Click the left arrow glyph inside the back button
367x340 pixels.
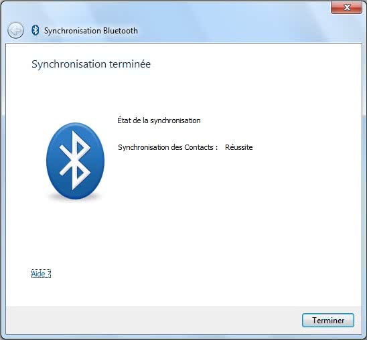pos(15,30)
